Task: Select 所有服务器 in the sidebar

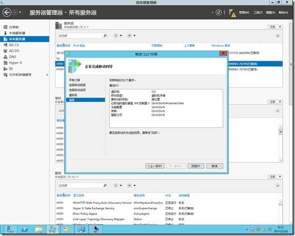Action: pos(24,39)
